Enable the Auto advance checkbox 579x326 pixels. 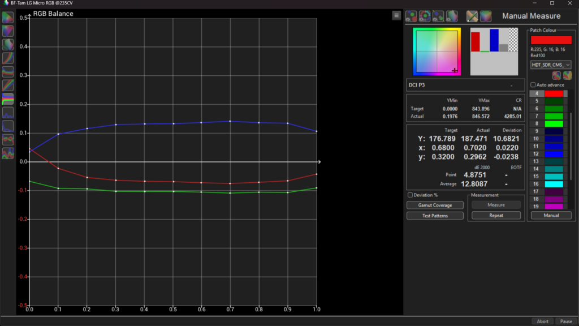pyautogui.click(x=533, y=85)
